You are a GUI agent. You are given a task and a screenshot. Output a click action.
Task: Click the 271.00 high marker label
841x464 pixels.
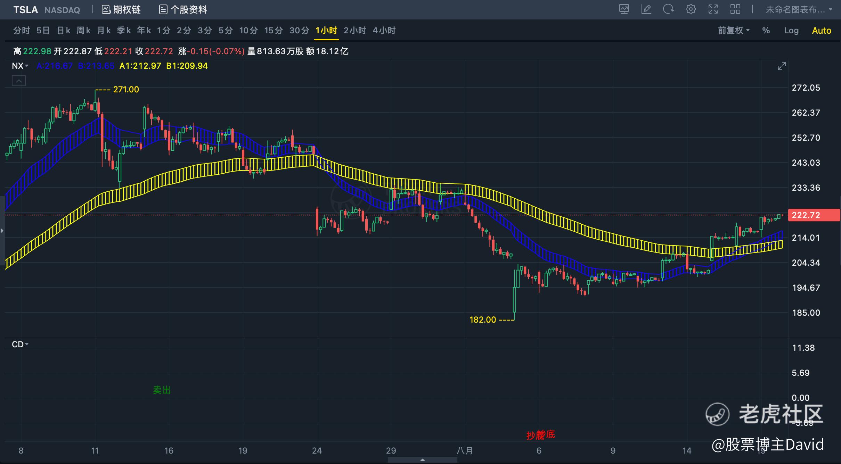click(x=126, y=90)
